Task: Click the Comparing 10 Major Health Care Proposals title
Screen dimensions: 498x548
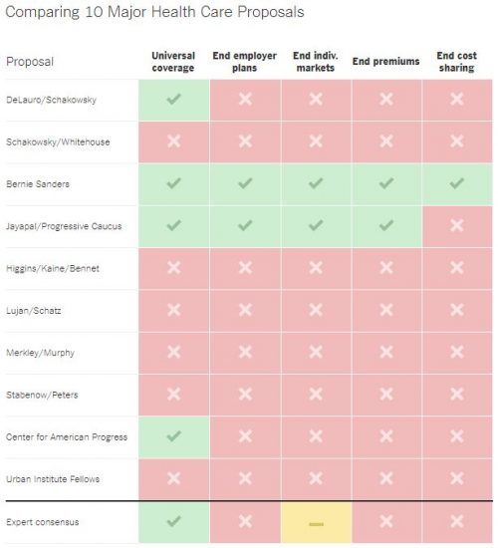Action: click(x=154, y=12)
